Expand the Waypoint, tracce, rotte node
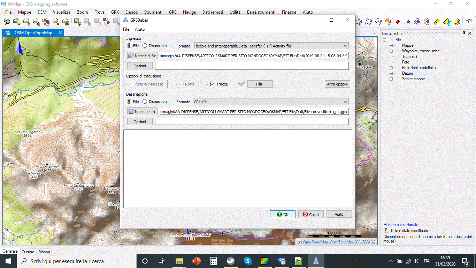The width and height of the screenshot is (476, 268). coord(391,51)
